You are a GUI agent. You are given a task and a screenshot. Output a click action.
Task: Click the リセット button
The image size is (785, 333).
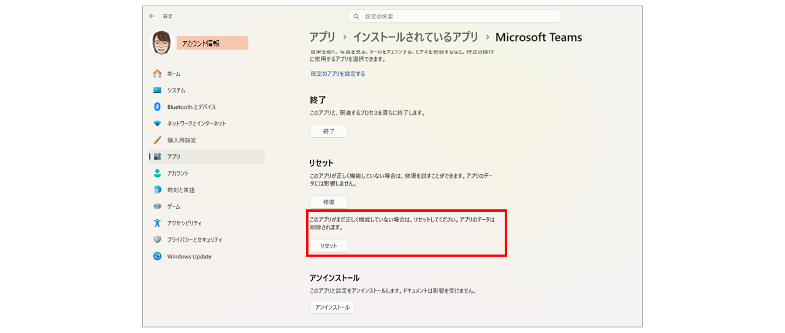[x=329, y=245]
